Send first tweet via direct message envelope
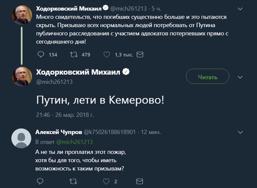Screen dimensions: 257x188 click(140, 55)
